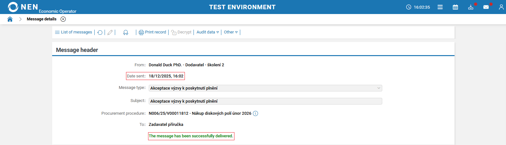Click the certificate ribbon icon

coord(126,33)
